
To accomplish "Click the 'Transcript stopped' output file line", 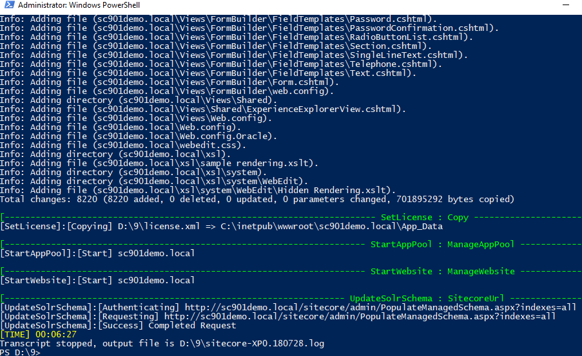I will [x=162, y=343].
